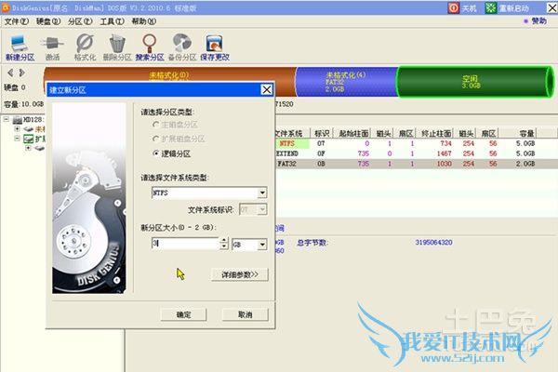Image resolution: width=558 pixels, height=372 pixels.
Task: Click the 搜索分区 (search partitions) toolbar icon
Action: (150, 47)
